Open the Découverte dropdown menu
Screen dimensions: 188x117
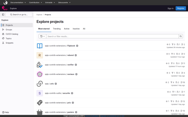click(64, 2)
